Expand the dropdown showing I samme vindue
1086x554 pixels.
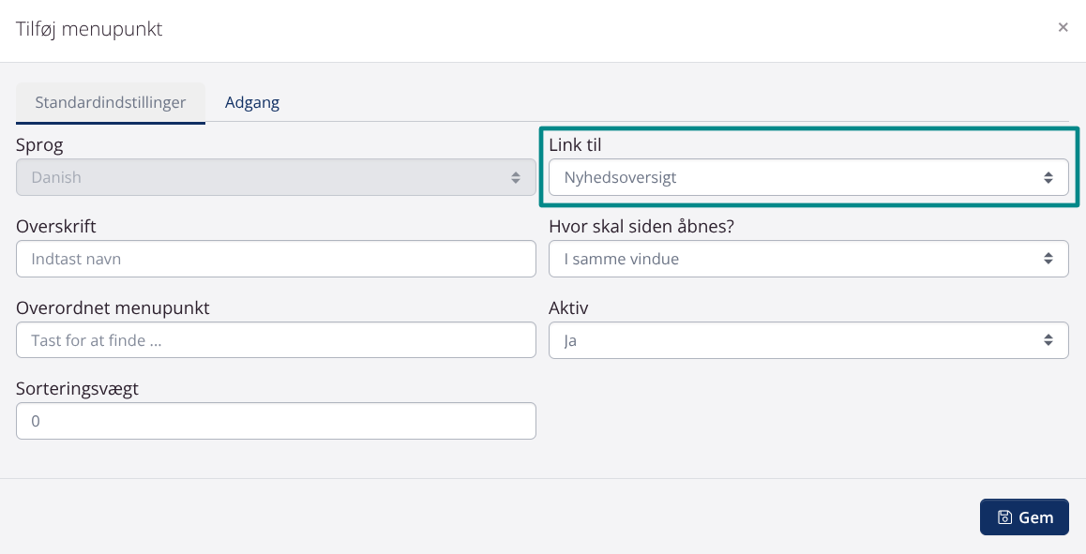tap(797, 259)
